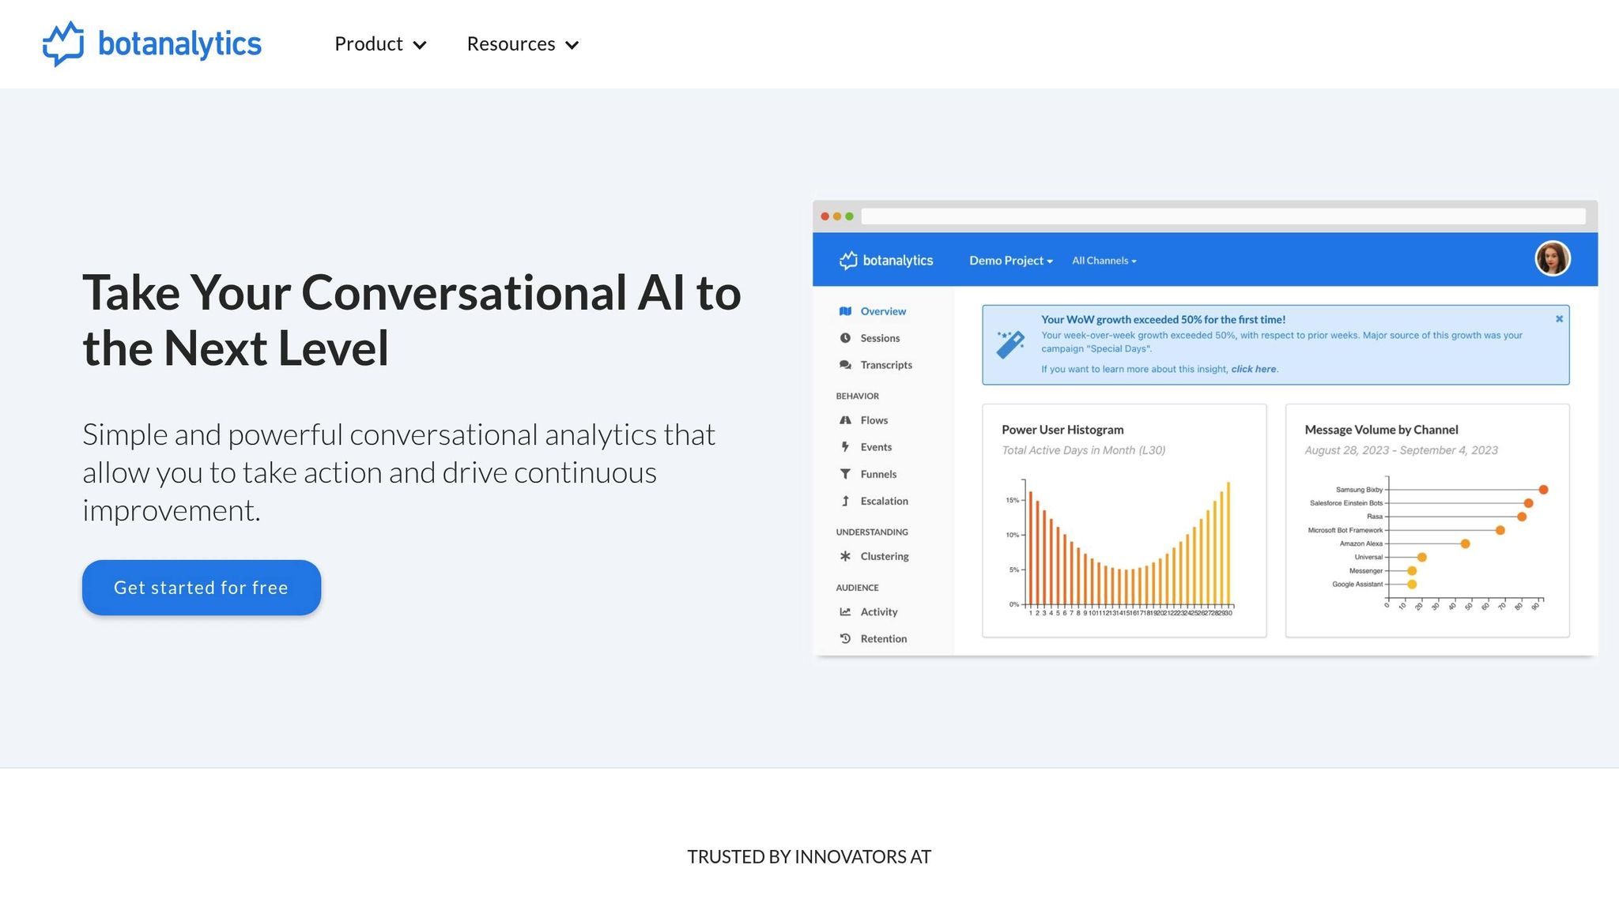The height and width of the screenshot is (910, 1619).
Task: Click the Overview map icon in sidebar
Action: (845, 311)
